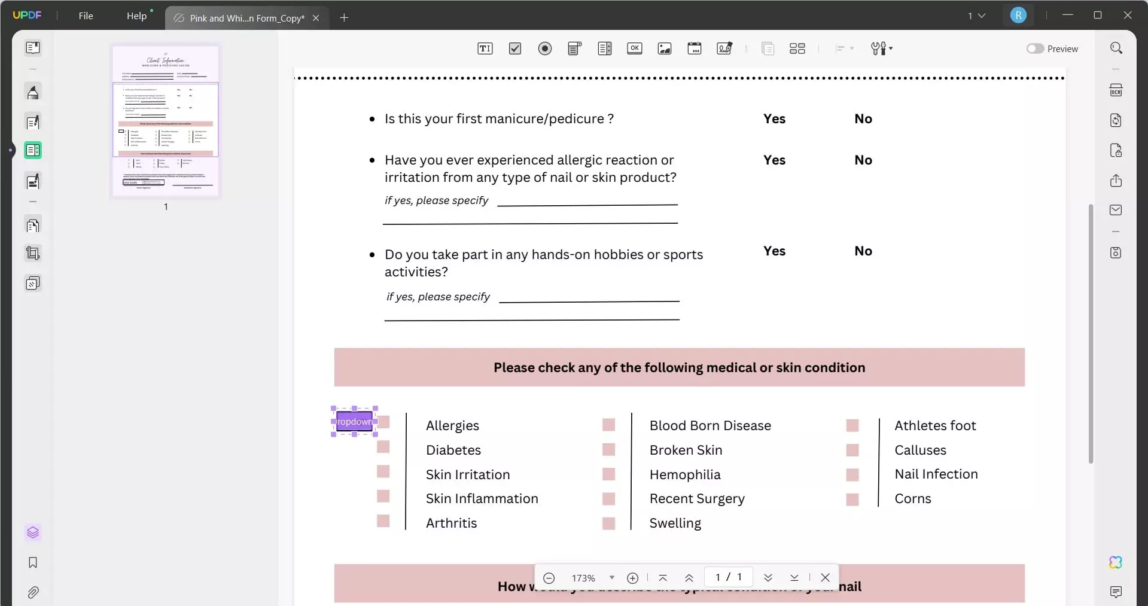The image size is (1148, 606).
Task: Open the zoom percentage dropdown
Action: 611,577
